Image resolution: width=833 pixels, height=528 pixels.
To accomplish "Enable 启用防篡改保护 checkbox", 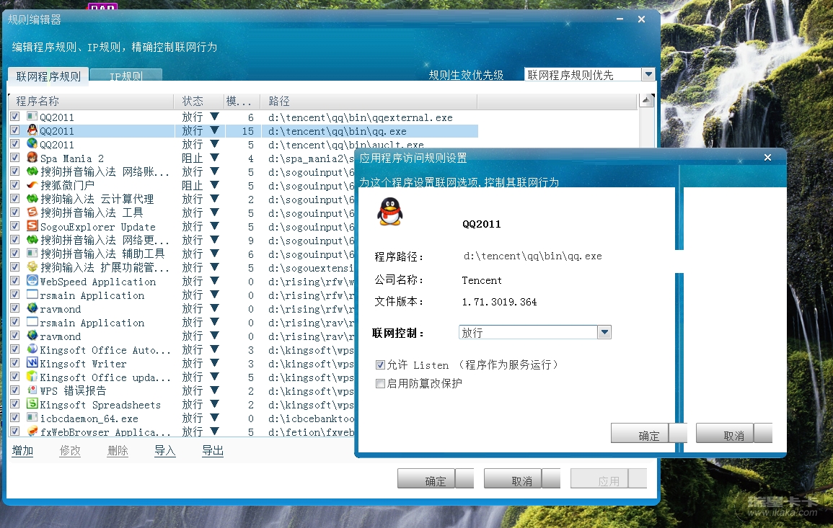I will [380, 383].
